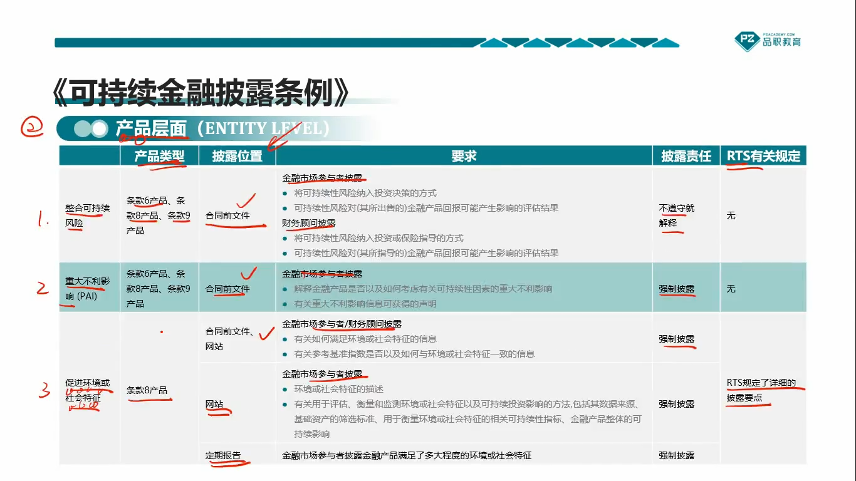The width and height of the screenshot is (856, 481).
Task: Click the 金融市场参与者/财务顾问披露 subheading
Action: pyautogui.click(x=342, y=324)
